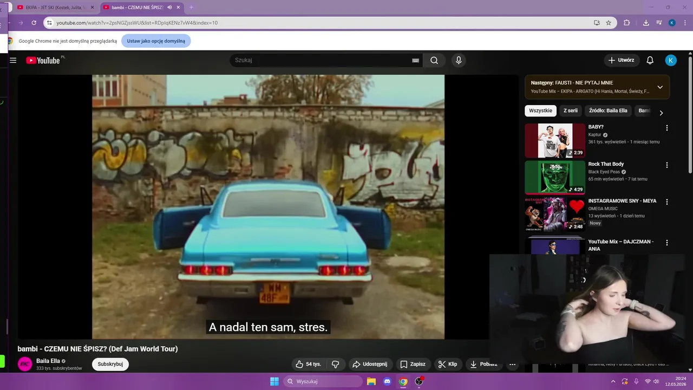
Task: Open Baila Ella channel name link
Action: point(48,361)
